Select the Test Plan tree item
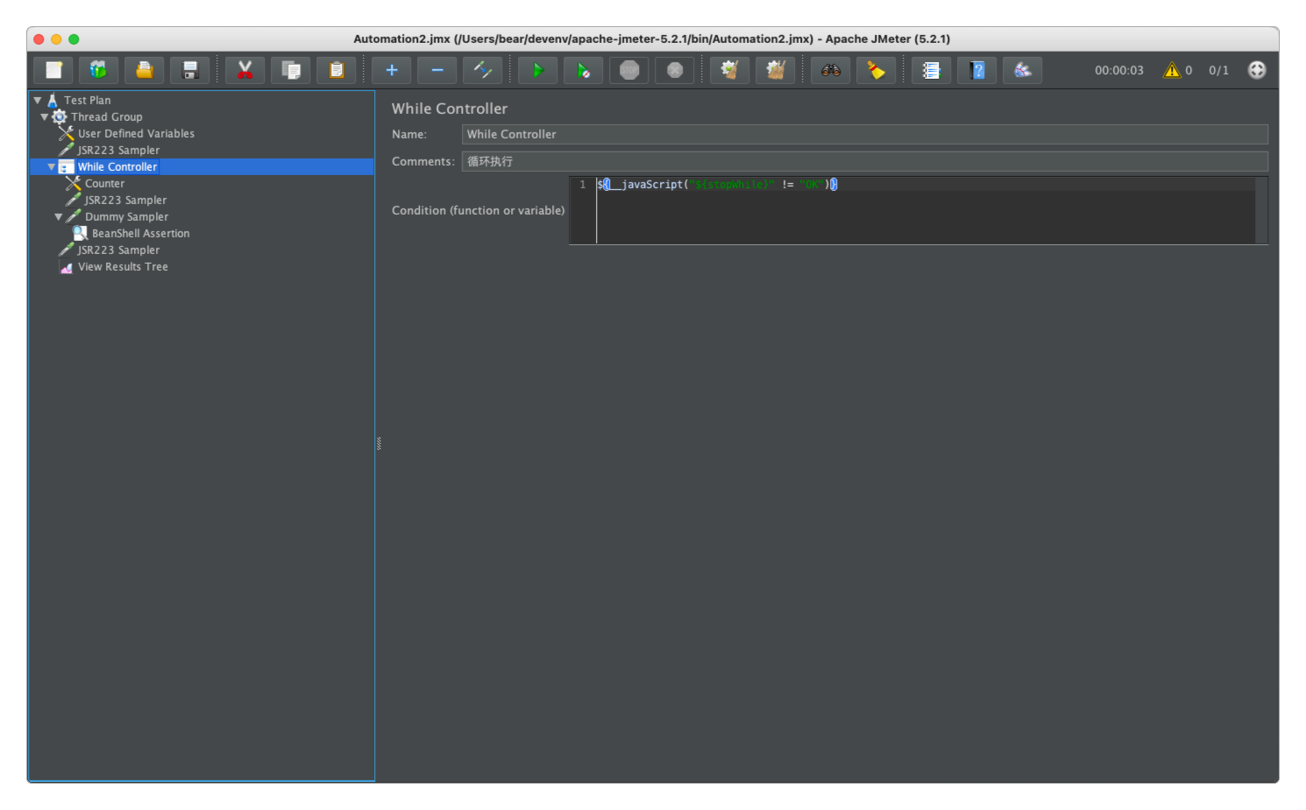 point(87,101)
